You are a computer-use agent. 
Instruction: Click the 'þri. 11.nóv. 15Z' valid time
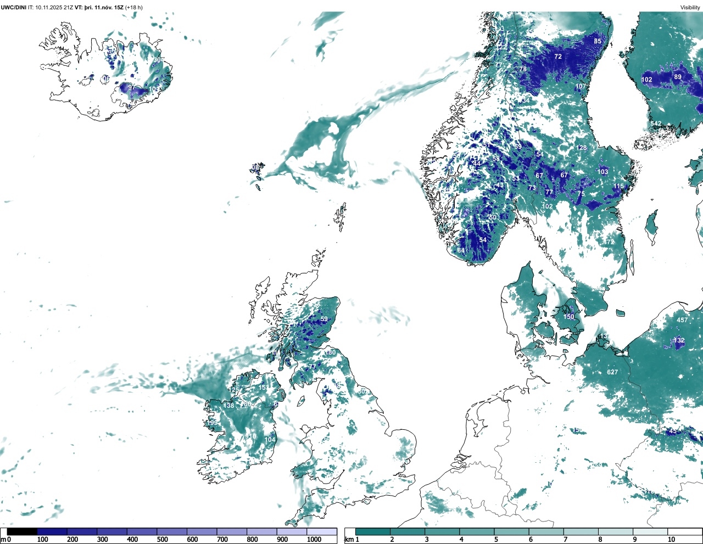104,8
